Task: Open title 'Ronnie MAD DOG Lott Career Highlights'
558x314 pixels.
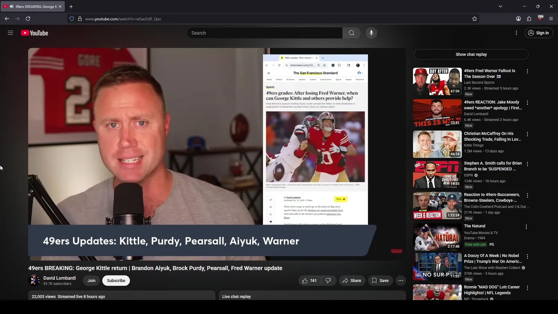Action: (x=492, y=290)
